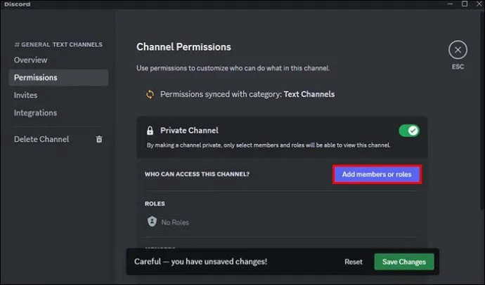Click Add members or roles button
This screenshot has height=285, width=485.
377,174
